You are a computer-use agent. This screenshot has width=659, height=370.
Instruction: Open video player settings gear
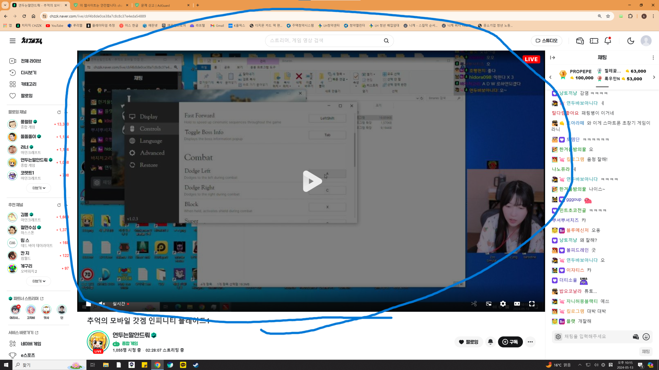[503, 304]
